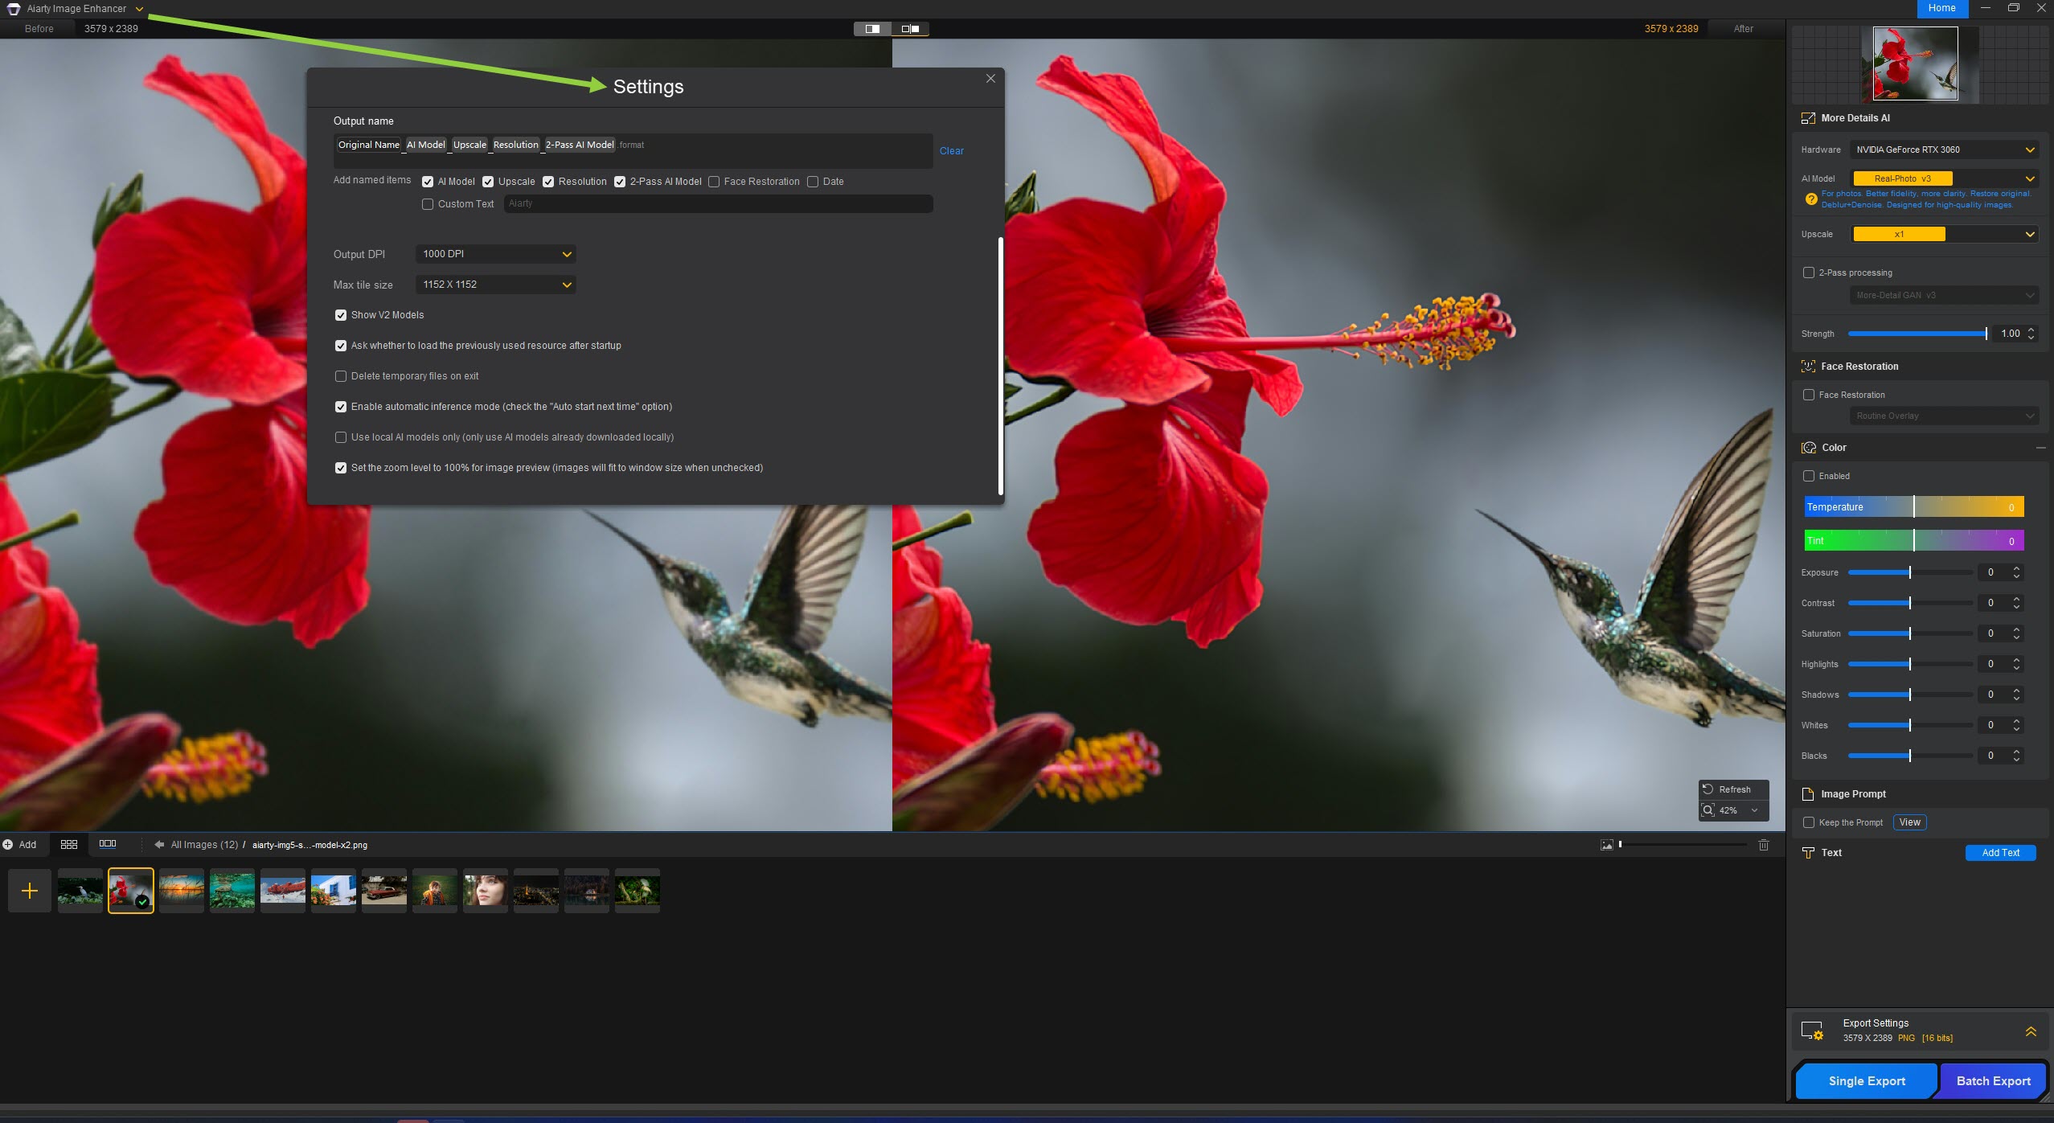Viewport: 2054px width, 1123px height.
Task: Switch to filmstrip view icon
Action: [108, 844]
